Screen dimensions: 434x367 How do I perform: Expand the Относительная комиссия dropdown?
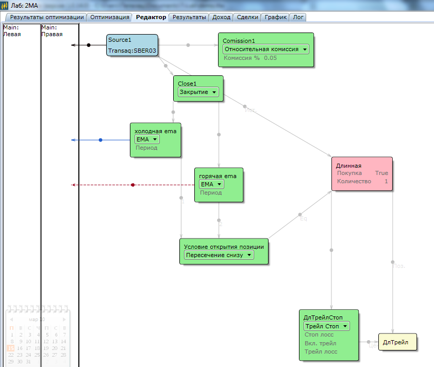point(265,50)
